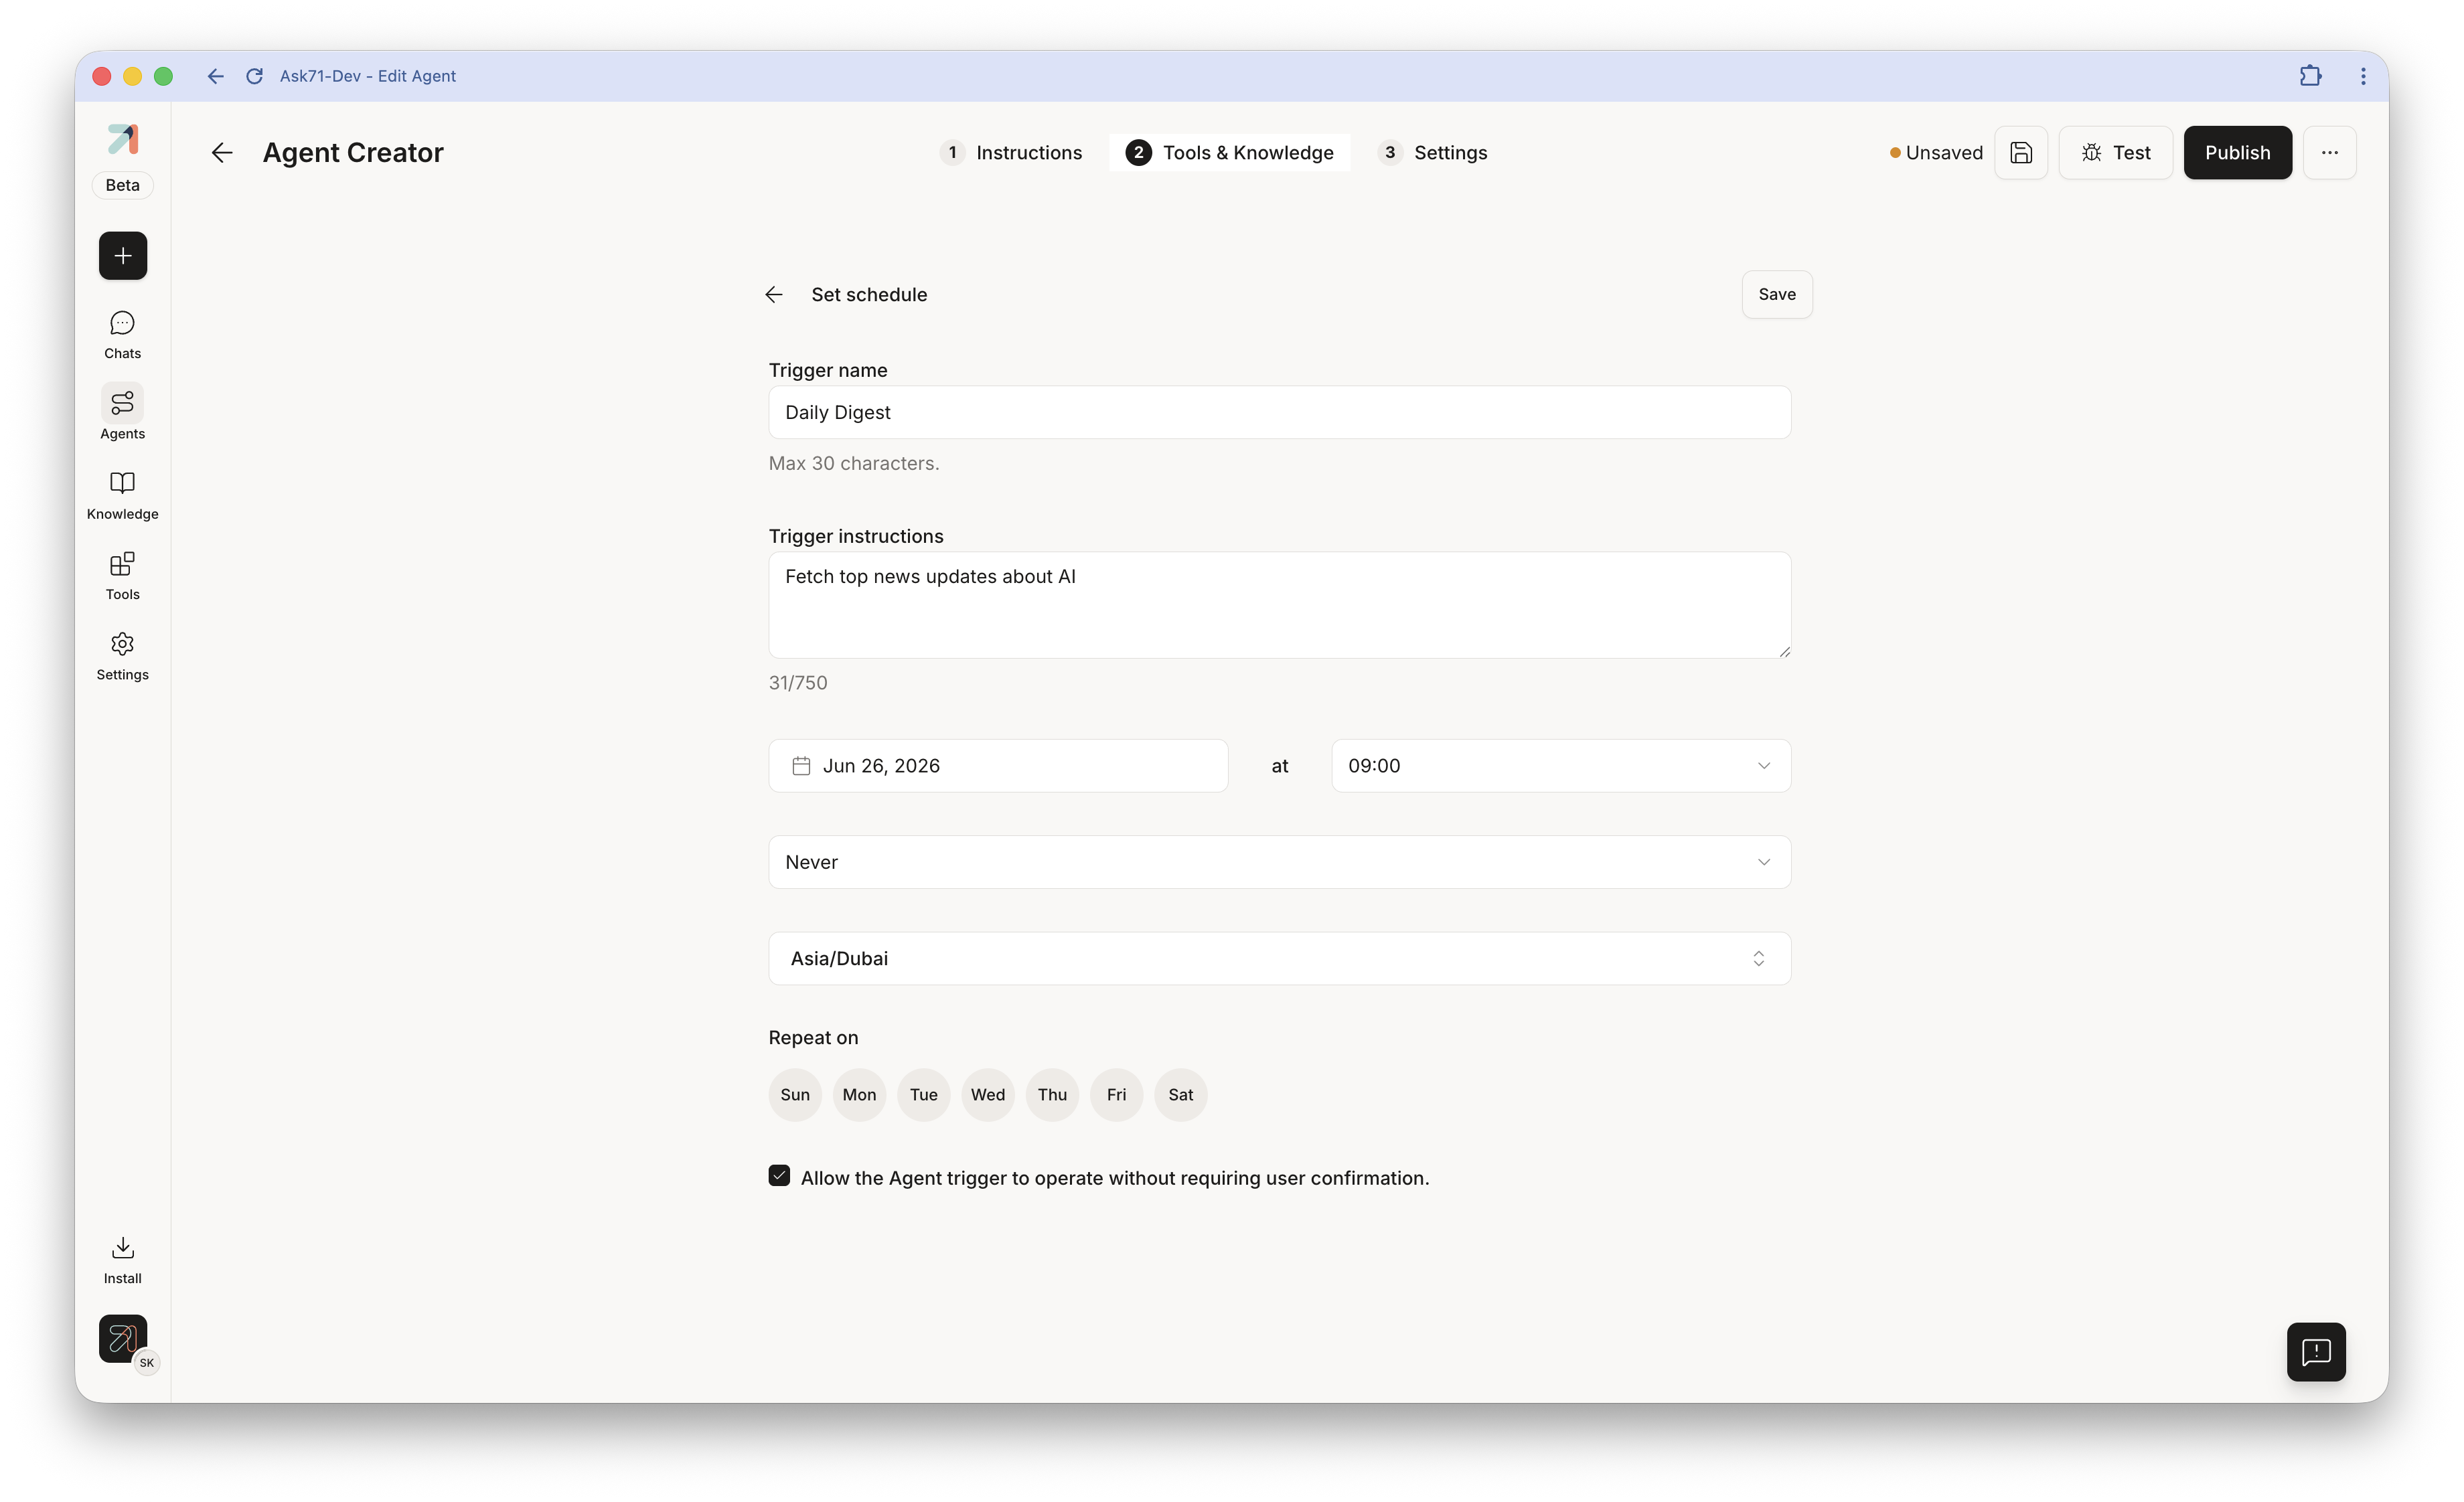The height and width of the screenshot is (1502, 2464).
Task: Toggle Thursday repeat day
Action: click(x=1052, y=1095)
